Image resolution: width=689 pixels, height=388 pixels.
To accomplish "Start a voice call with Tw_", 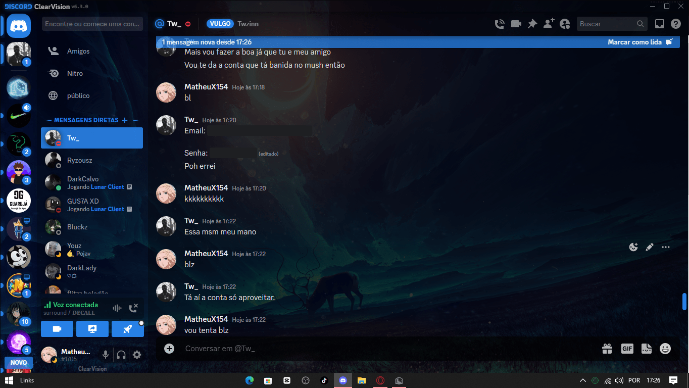I will pyautogui.click(x=500, y=24).
